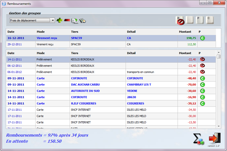227x151 pixels.
Task: Click green C status on R.ELF COIGNIERES row
Action: (202, 104)
